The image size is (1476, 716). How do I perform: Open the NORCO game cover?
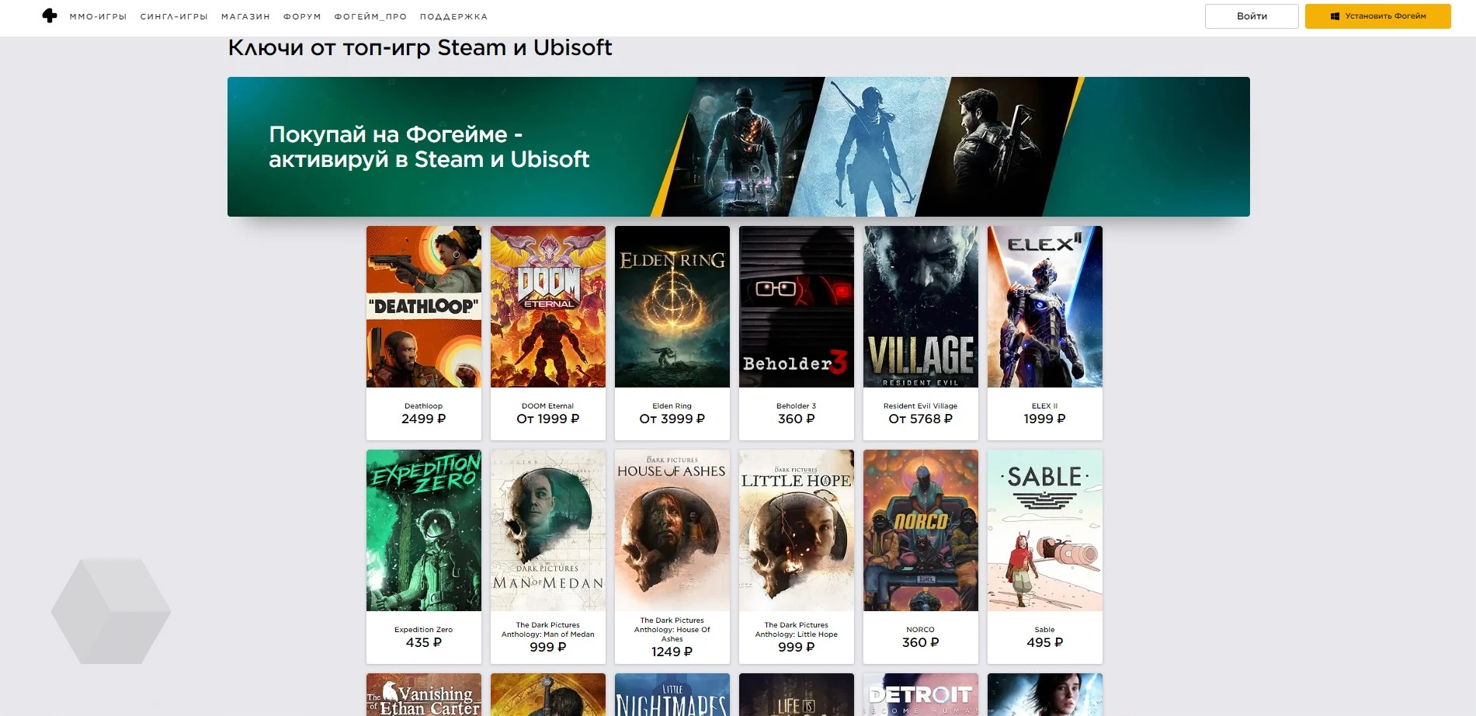(921, 530)
